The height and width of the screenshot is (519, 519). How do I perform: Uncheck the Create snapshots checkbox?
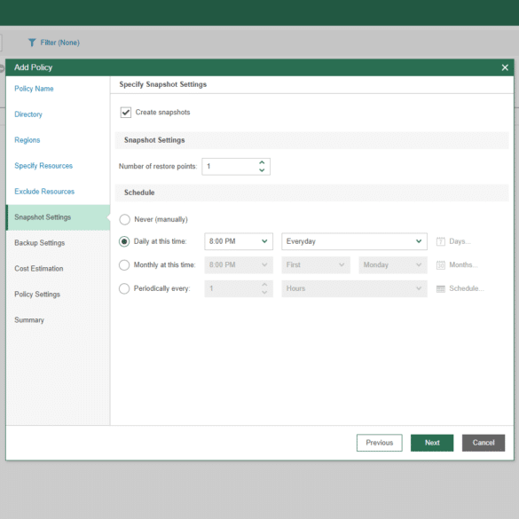coord(126,113)
